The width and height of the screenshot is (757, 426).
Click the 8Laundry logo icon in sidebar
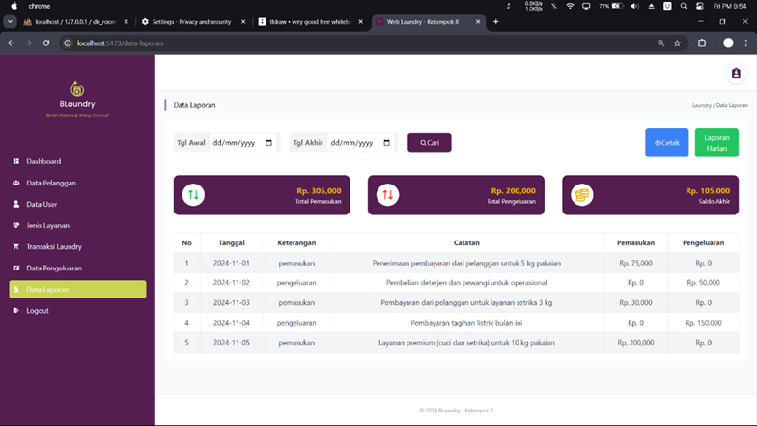point(77,89)
